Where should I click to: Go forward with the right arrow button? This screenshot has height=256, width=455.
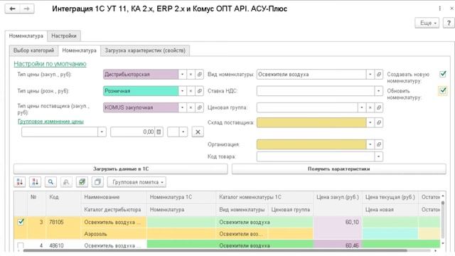tap(27, 9)
